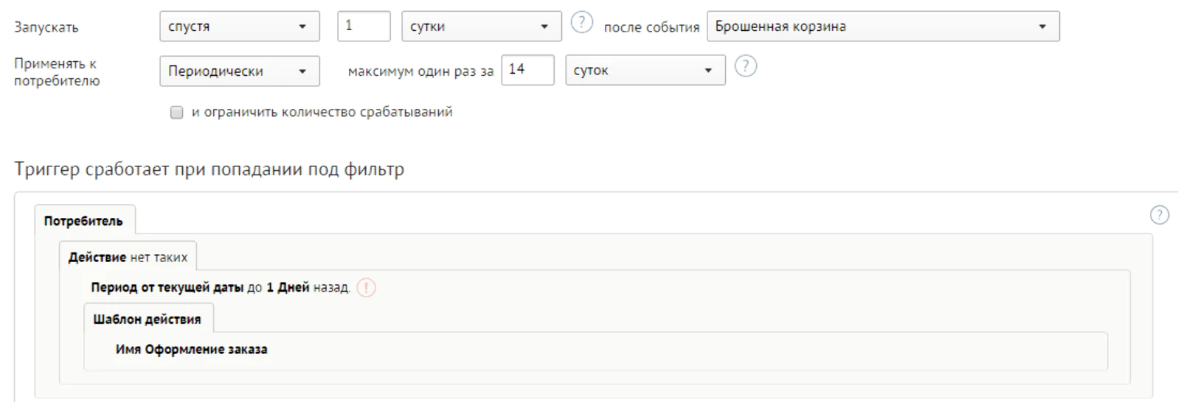
Task: Select the 'Потребитель' tab
Action: tap(83, 221)
